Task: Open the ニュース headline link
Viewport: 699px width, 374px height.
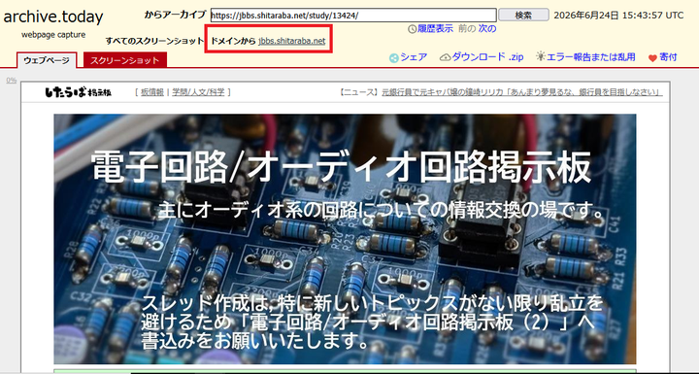Action: pos(521,92)
